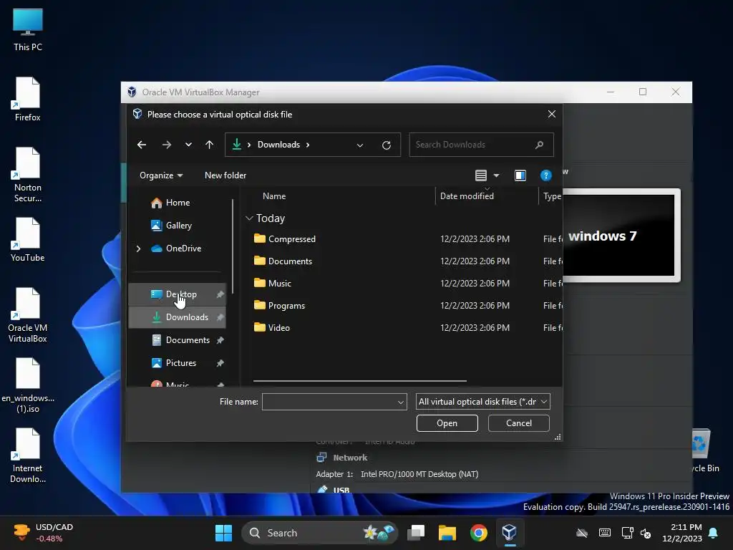Viewport: 733px width, 550px height.
Task: Open notification bell in system tray
Action: pyautogui.click(x=714, y=533)
